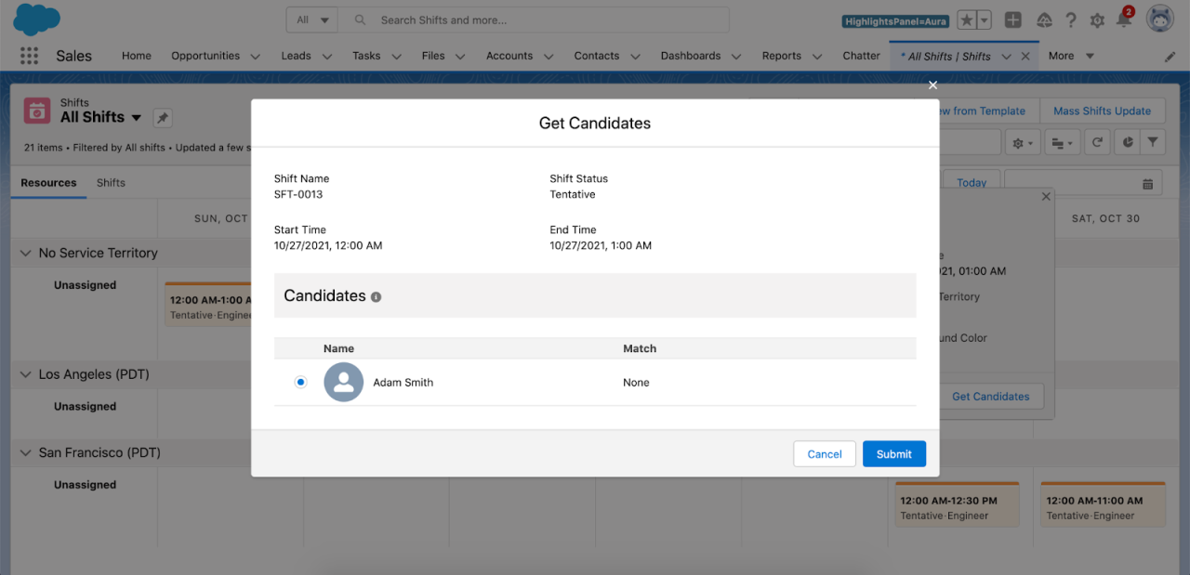Click the global actions plus icon
The height and width of the screenshot is (575, 1190).
click(1013, 20)
